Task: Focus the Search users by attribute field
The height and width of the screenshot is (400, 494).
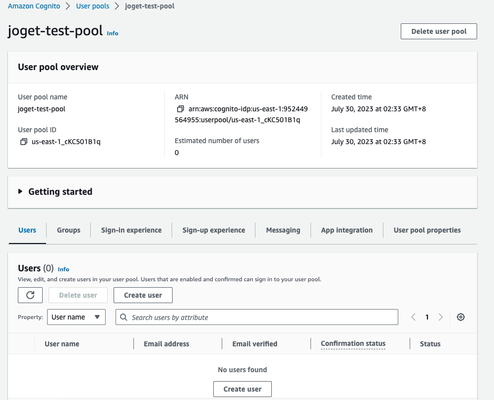Action: [257, 317]
